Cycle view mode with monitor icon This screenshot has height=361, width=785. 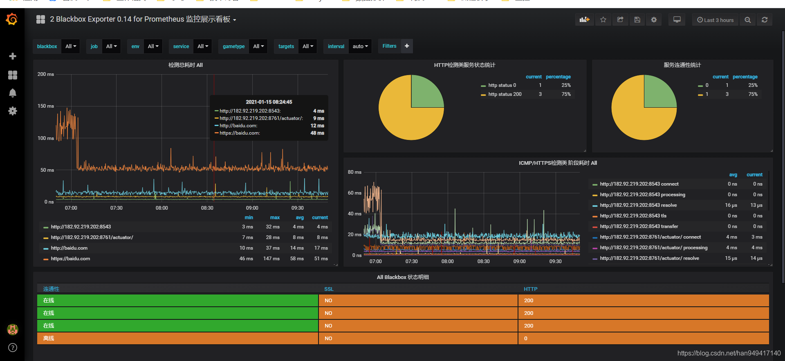(677, 20)
